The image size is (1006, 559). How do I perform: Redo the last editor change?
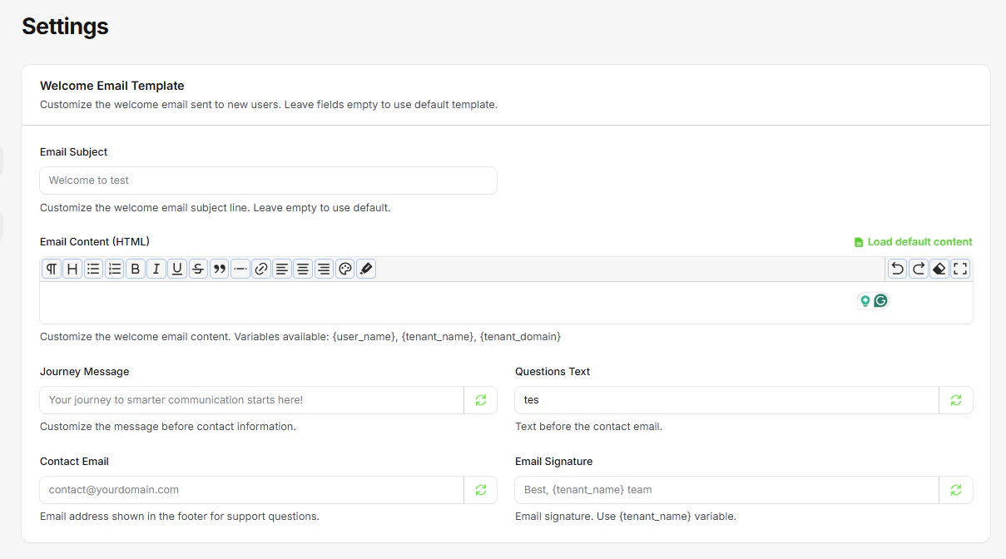click(918, 268)
